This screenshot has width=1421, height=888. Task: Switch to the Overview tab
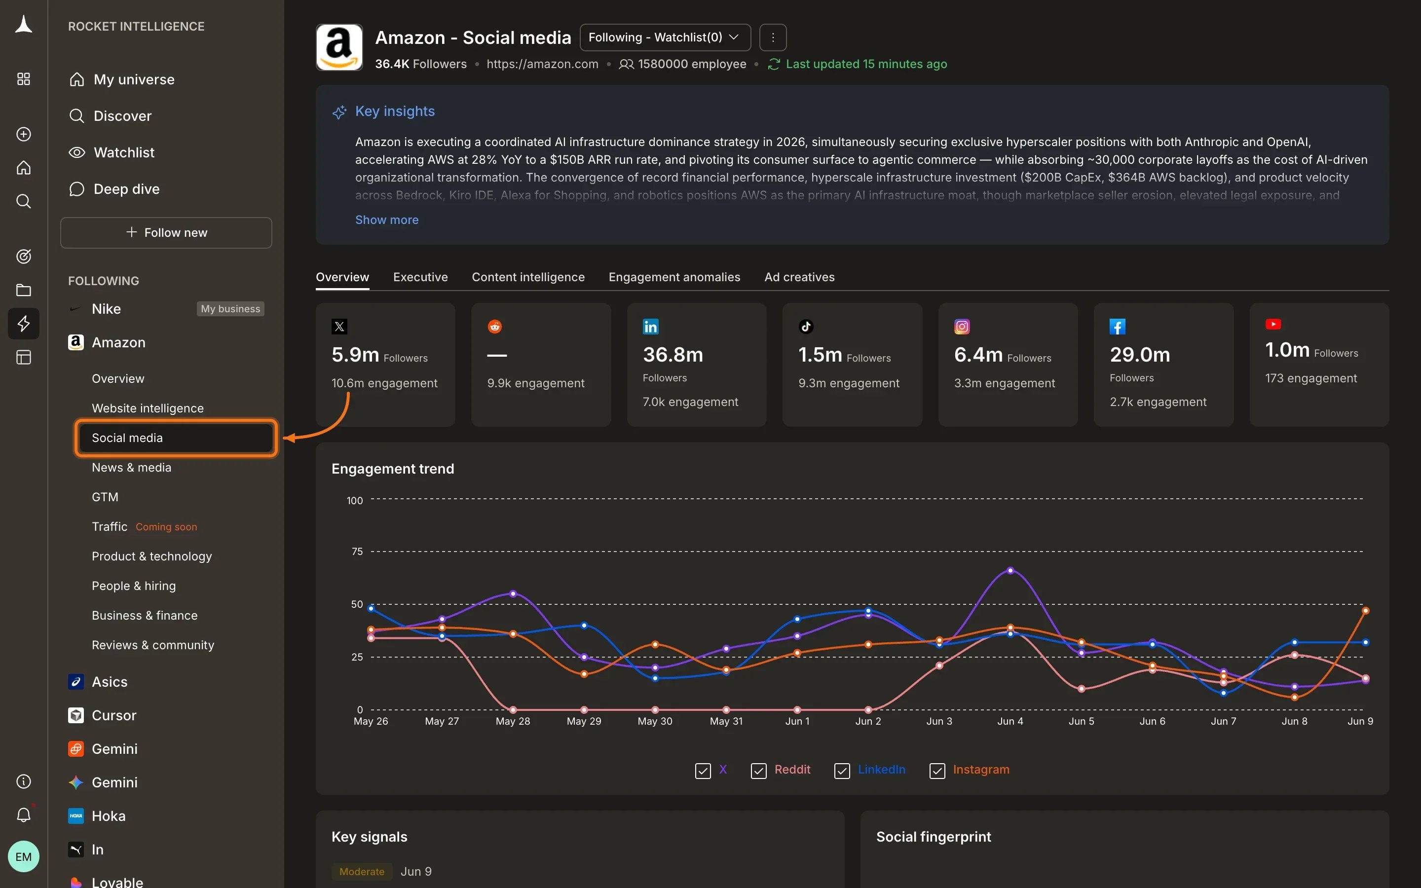click(x=342, y=277)
